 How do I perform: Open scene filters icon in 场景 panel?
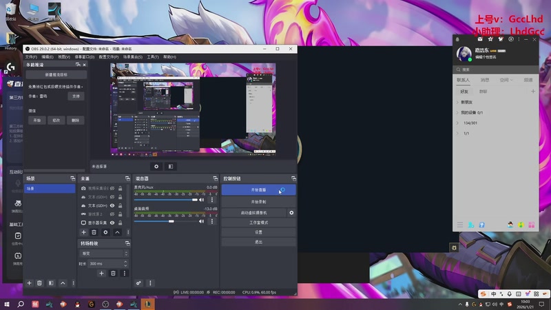[51, 283]
